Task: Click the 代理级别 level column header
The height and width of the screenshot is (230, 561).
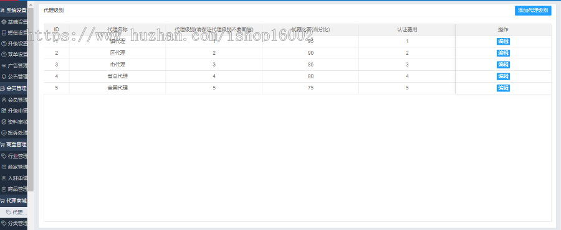Action: (214, 30)
